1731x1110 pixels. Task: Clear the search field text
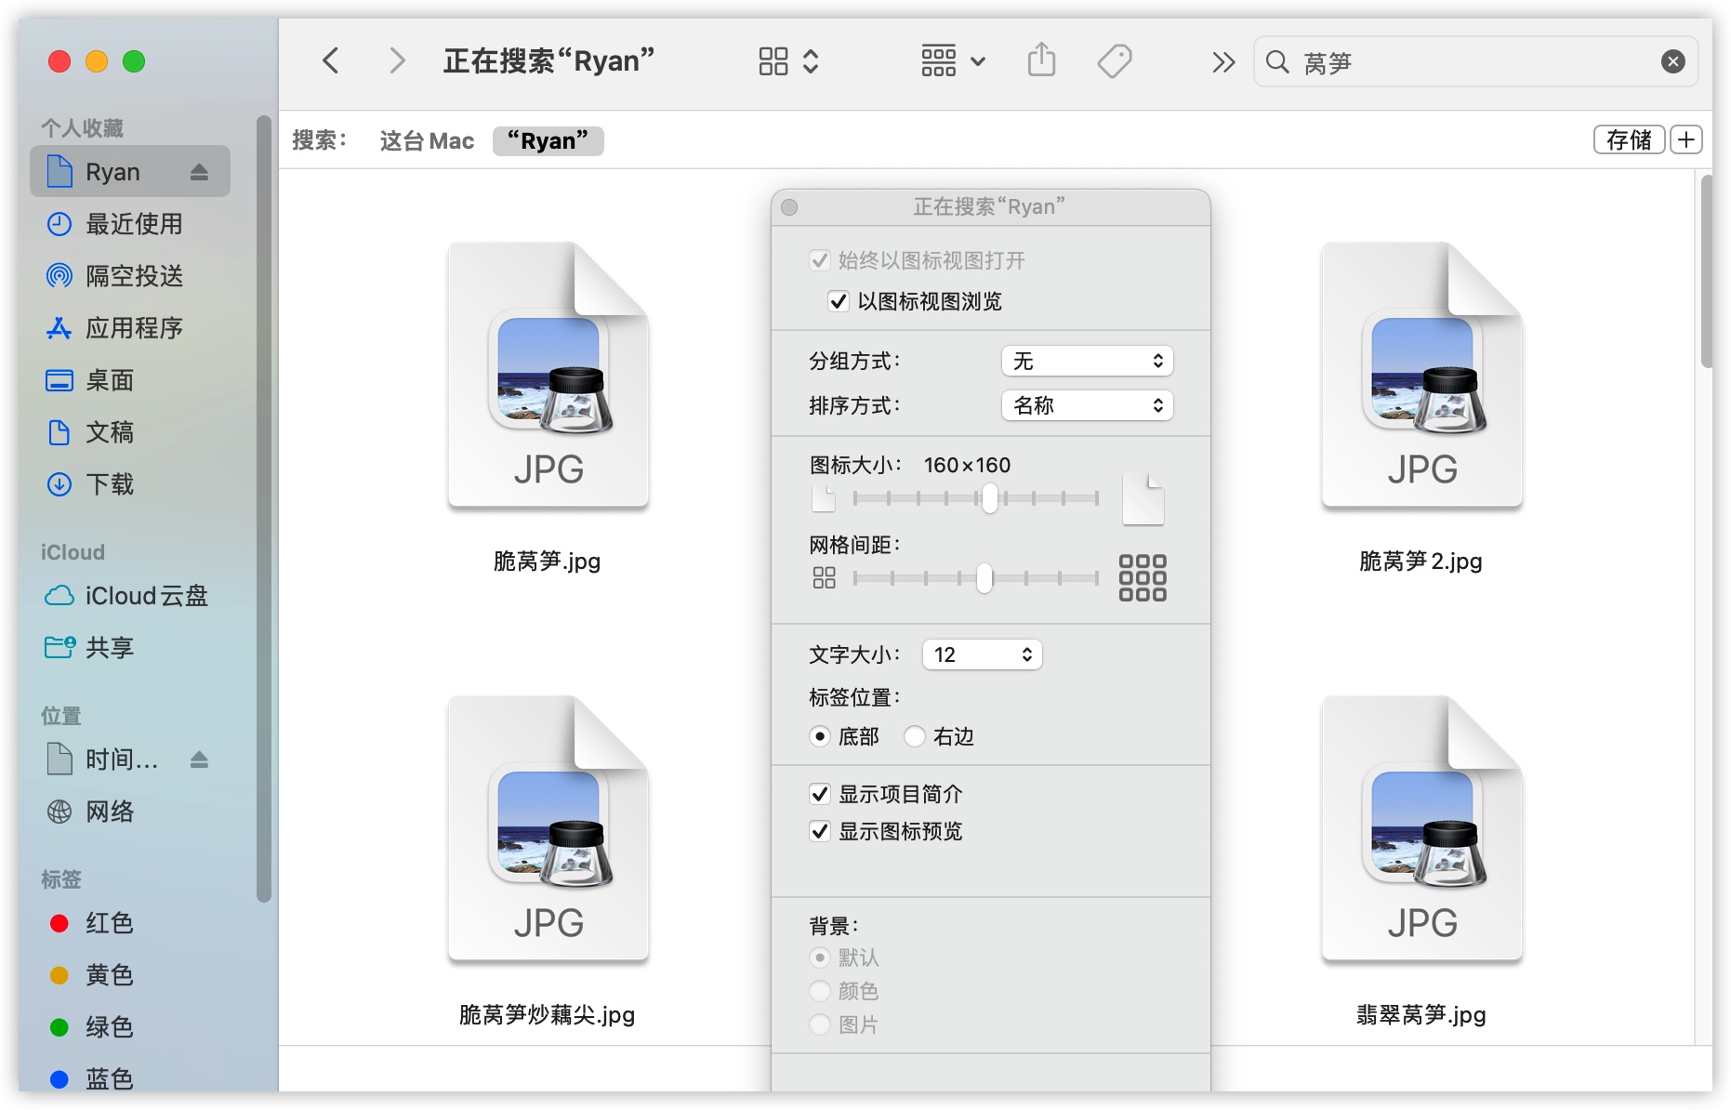click(x=1672, y=61)
